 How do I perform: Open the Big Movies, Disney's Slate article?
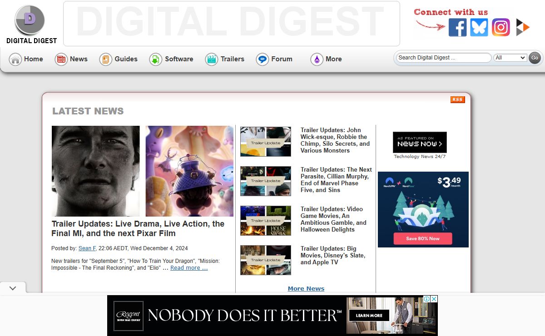(333, 255)
